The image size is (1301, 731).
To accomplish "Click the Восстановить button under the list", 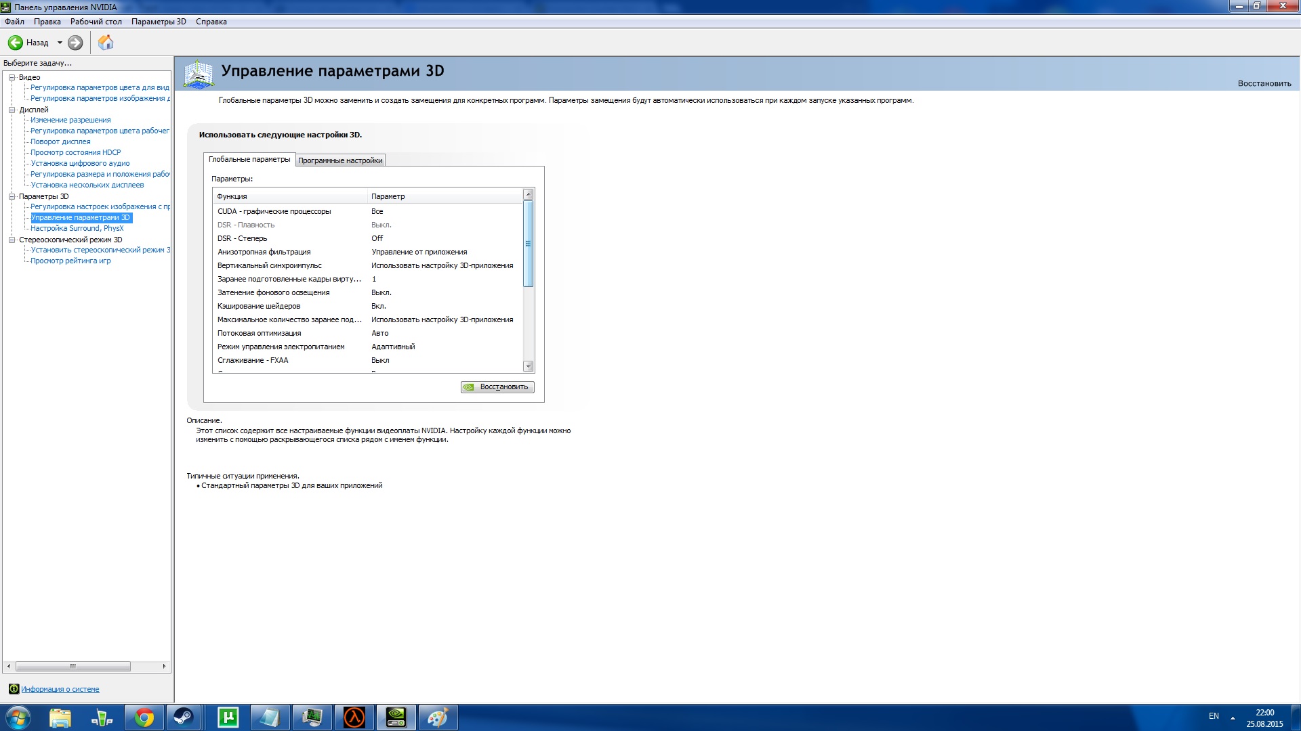I will point(497,387).
